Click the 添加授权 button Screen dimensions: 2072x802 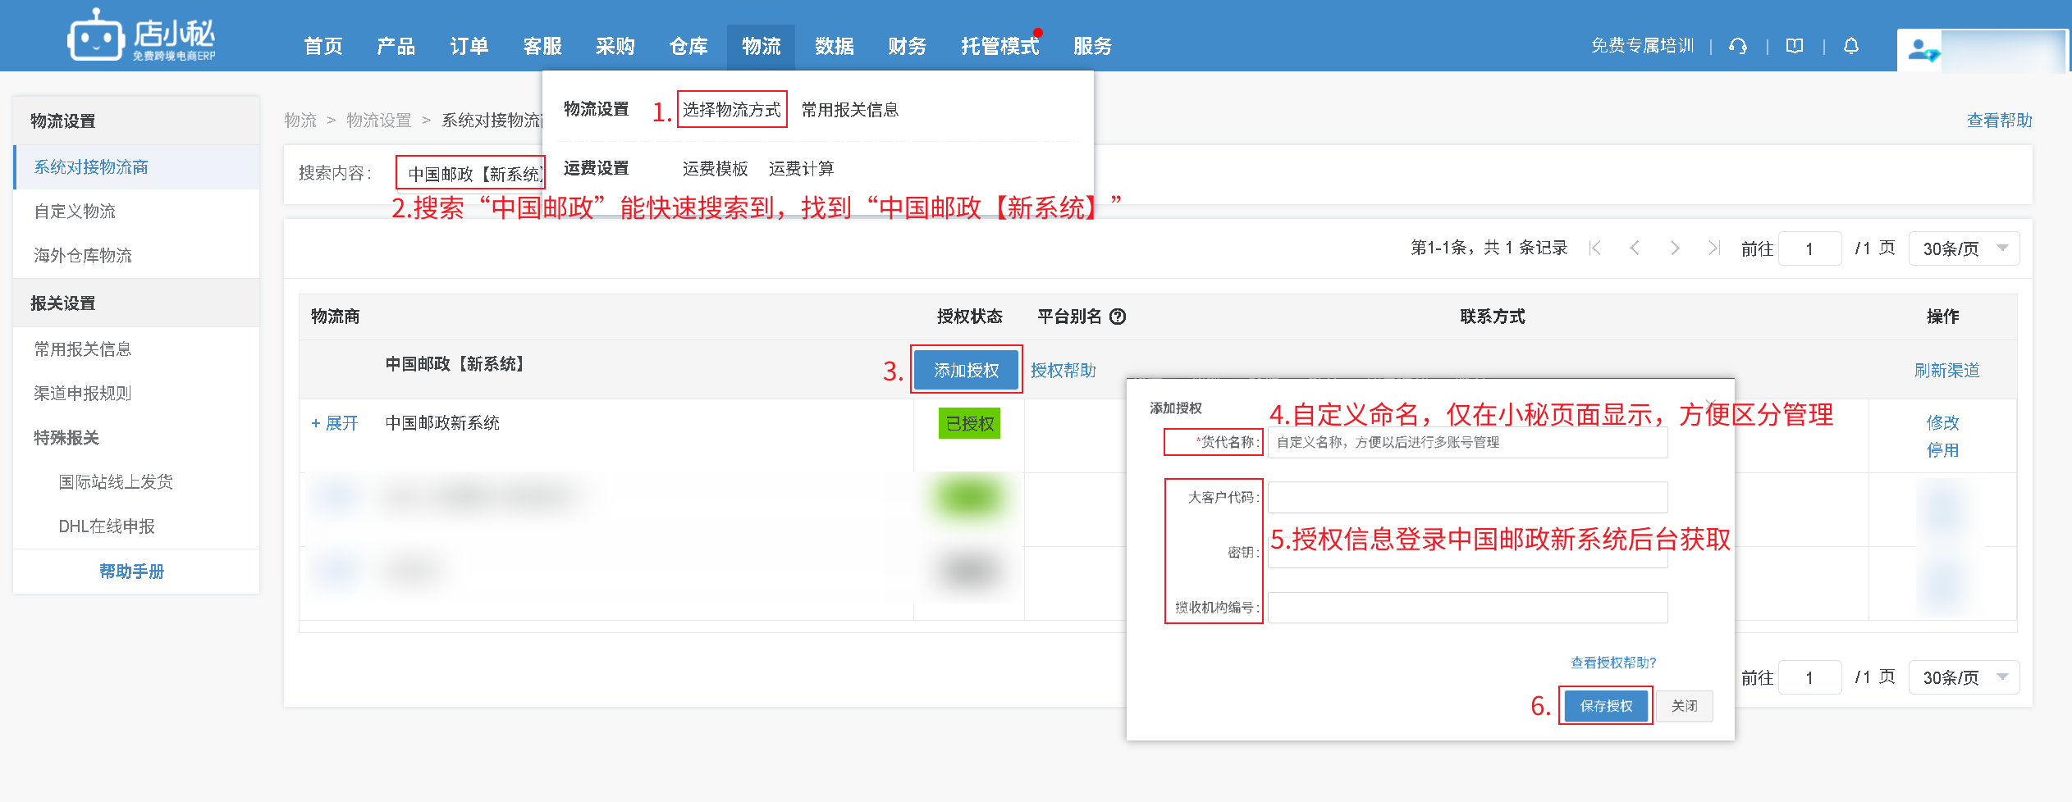coord(966,370)
